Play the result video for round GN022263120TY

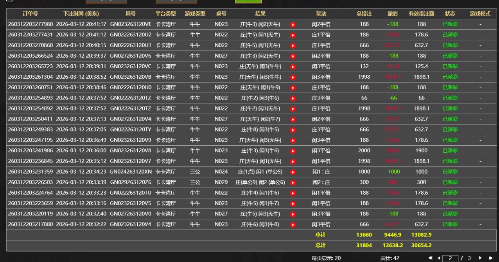click(x=293, y=130)
